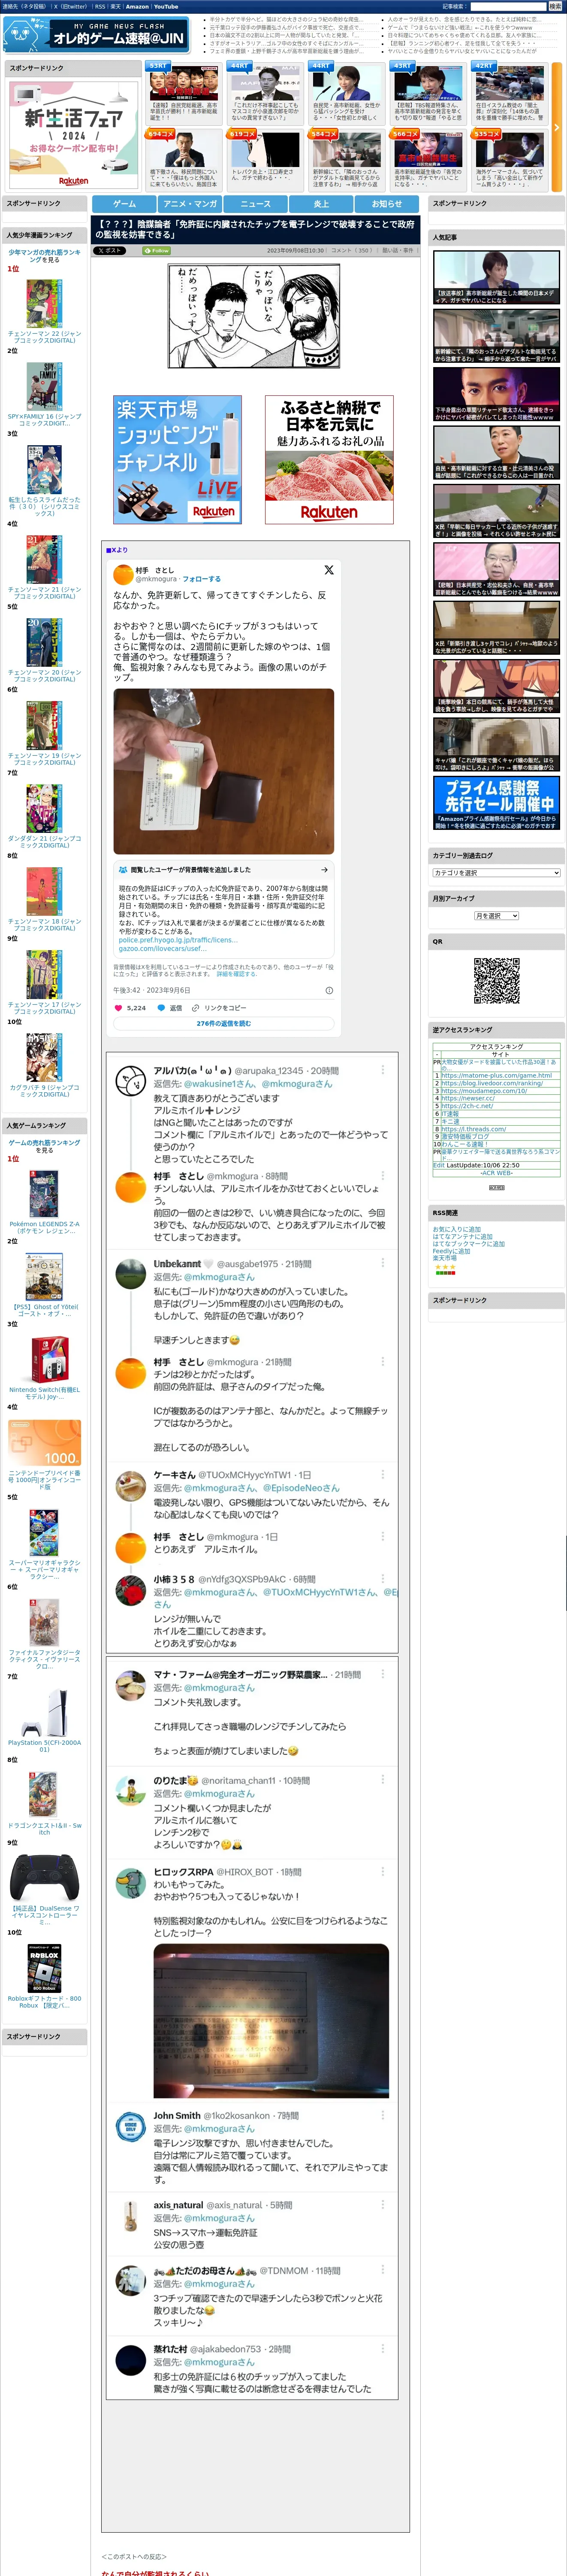The width and height of the screenshot is (567, 2576).
Task: Open the お知らせ navigation tab
Action: pos(386,204)
